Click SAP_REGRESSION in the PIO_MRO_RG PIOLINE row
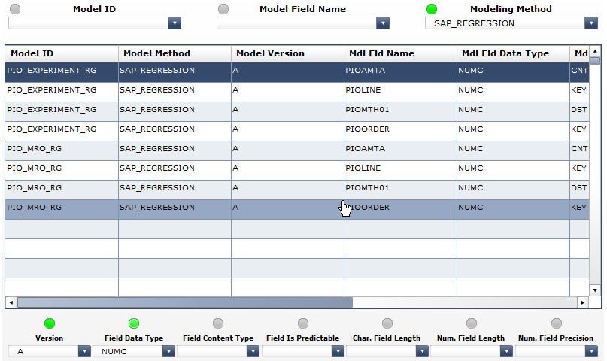 (175, 168)
